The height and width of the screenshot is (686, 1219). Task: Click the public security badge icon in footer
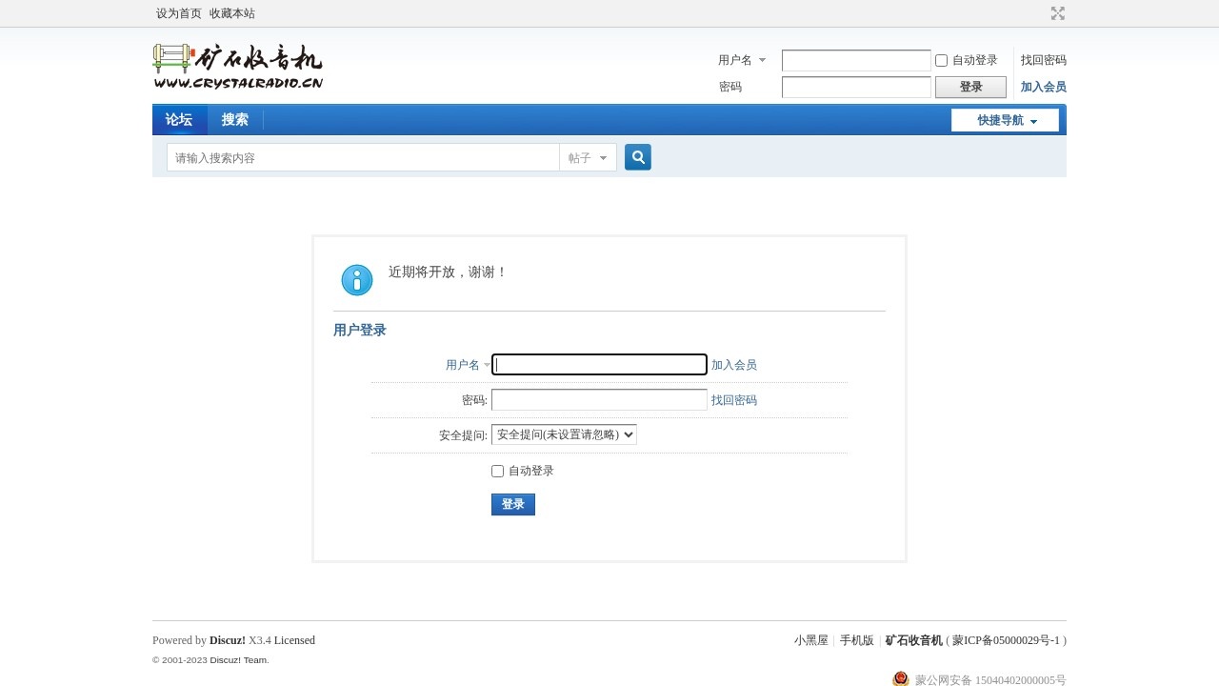(x=901, y=678)
